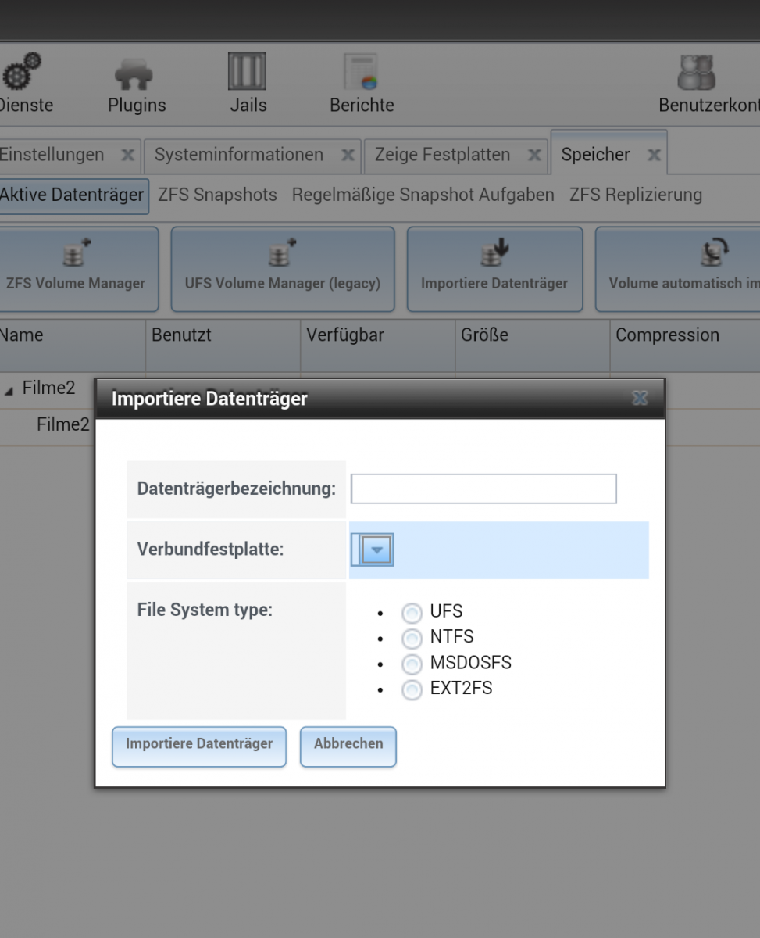Click the toolbar Importiere Datenträger button

[494, 269]
